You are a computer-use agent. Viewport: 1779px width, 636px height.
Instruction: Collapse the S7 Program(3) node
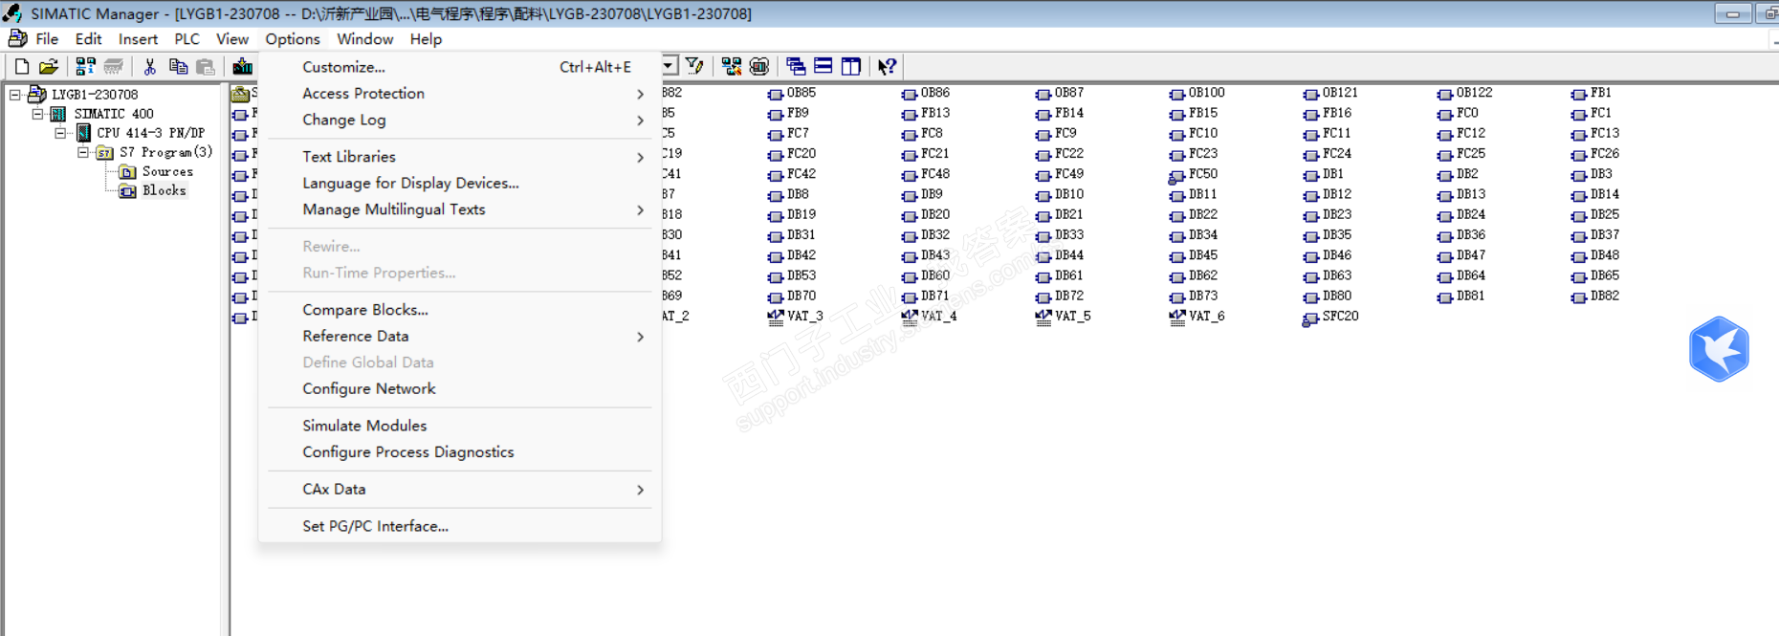coord(84,151)
